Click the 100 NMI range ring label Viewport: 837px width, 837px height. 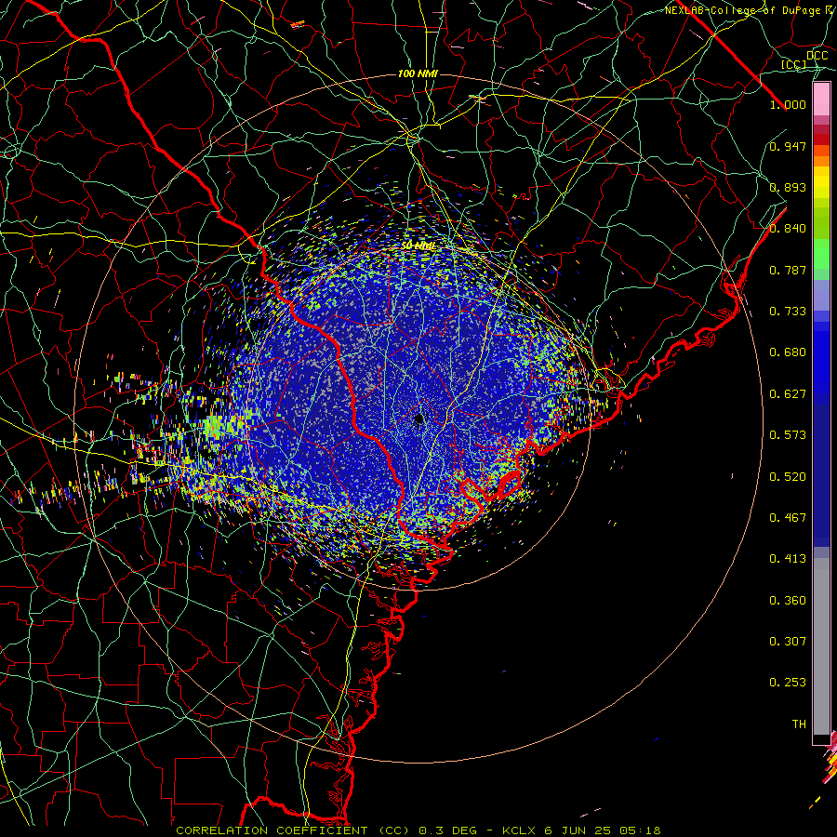pos(418,73)
